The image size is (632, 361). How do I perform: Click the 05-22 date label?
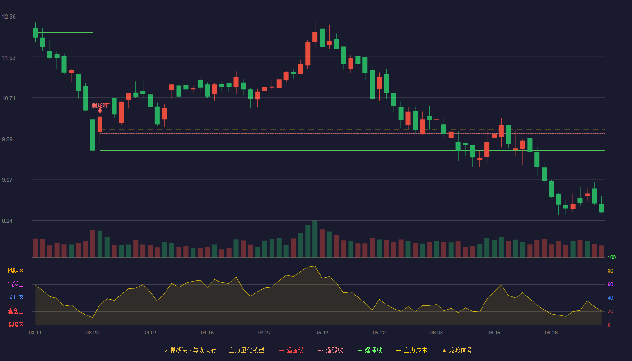[379, 333]
